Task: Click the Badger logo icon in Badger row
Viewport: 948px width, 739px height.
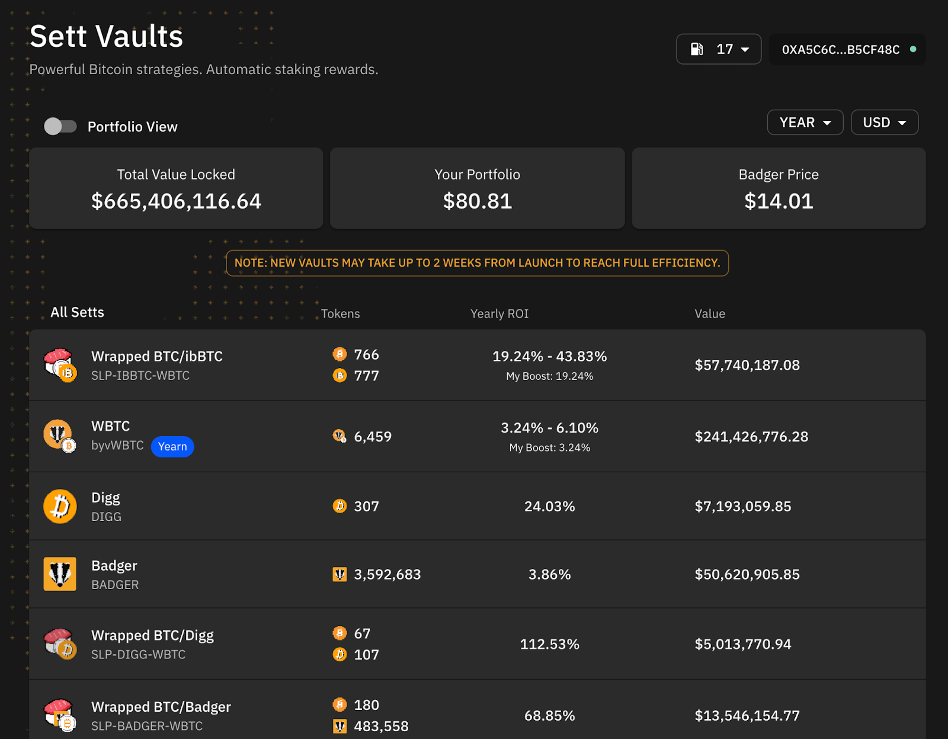Action: (x=60, y=574)
